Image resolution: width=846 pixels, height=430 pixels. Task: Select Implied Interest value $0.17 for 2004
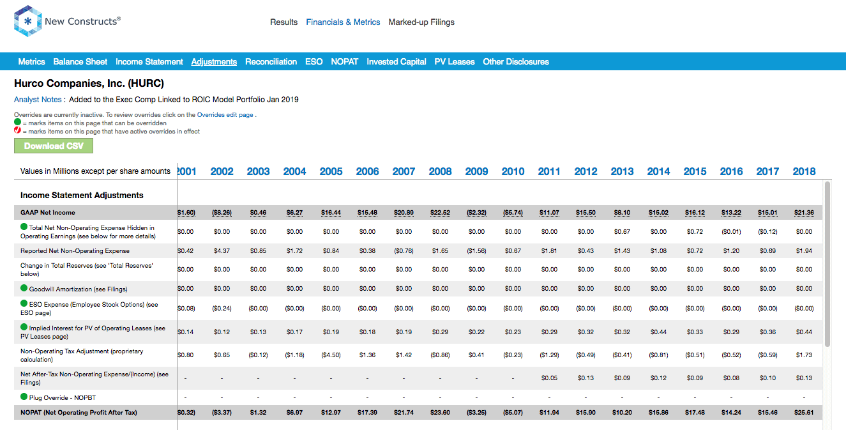pyautogui.click(x=294, y=332)
